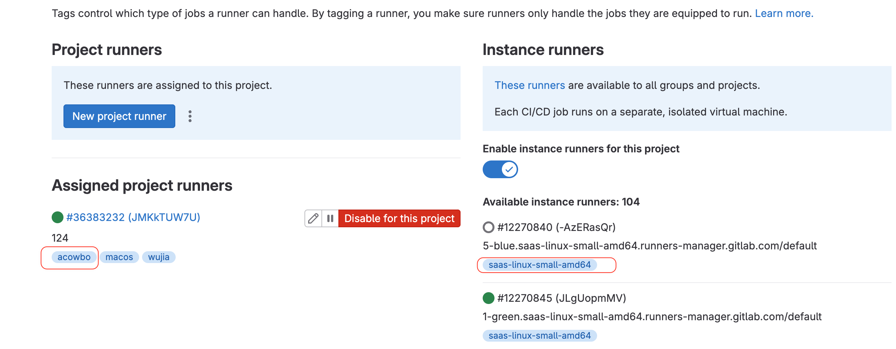This screenshot has height=349, width=896.
Task: Open the Learn more link
Action: click(x=784, y=13)
